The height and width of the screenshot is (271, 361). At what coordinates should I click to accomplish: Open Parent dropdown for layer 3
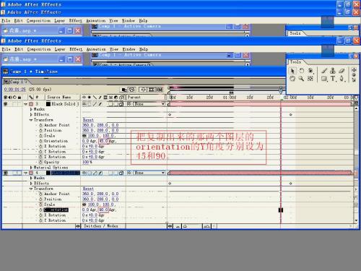click(149, 104)
